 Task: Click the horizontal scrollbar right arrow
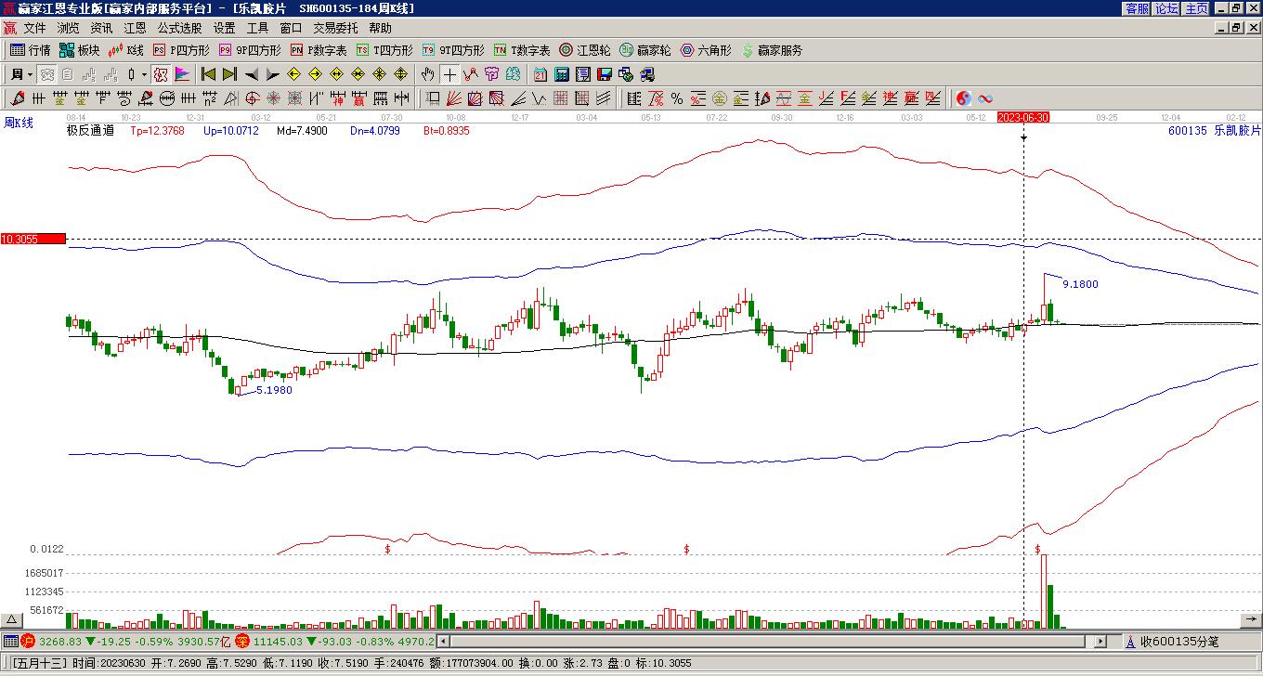pos(1101,642)
